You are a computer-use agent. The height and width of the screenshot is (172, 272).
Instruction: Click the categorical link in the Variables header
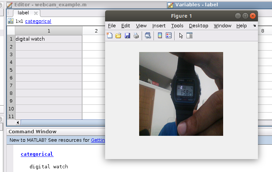point(38,21)
